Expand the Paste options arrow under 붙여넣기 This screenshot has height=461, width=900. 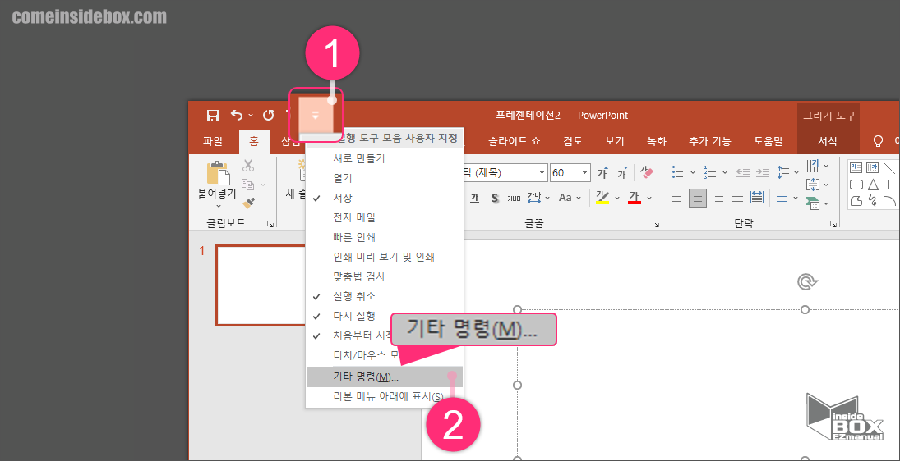click(x=218, y=205)
